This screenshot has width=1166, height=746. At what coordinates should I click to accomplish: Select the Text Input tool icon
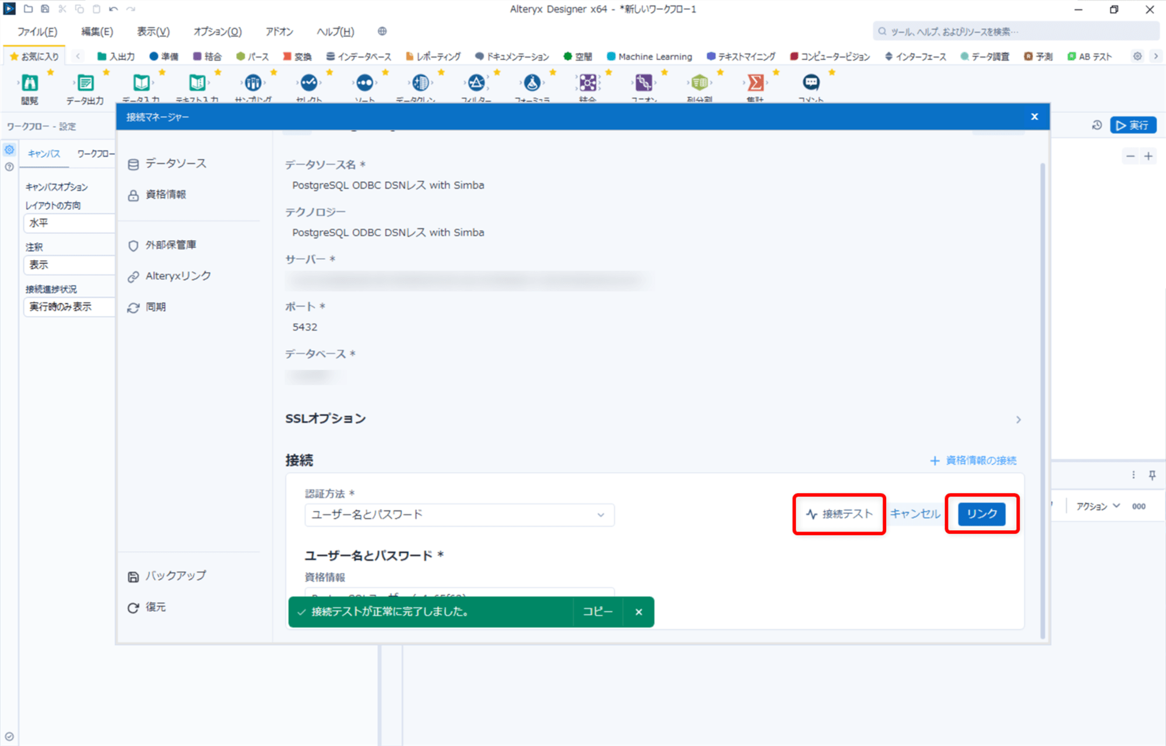197,83
